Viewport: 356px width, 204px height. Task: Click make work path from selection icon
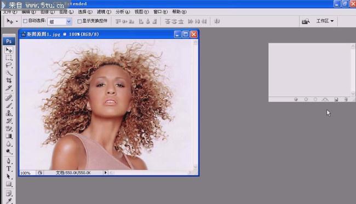[325, 100]
